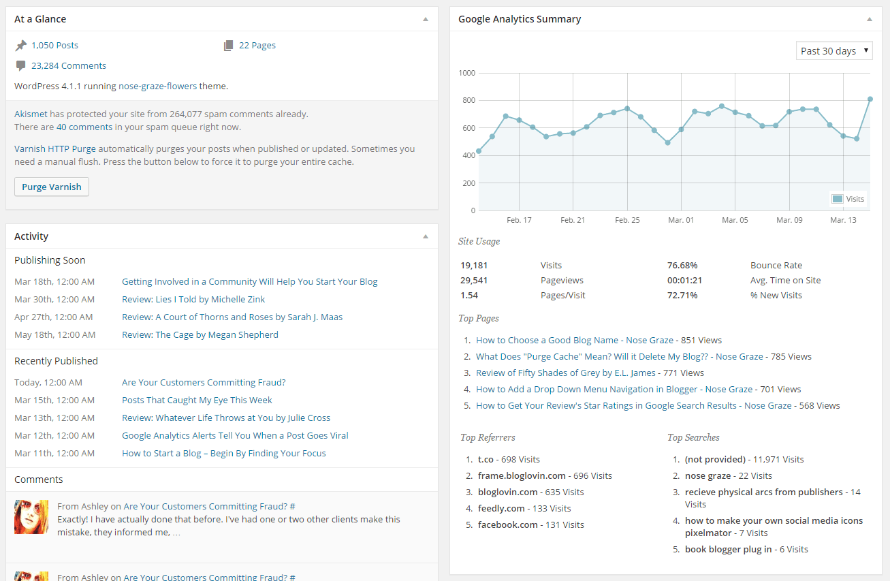This screenshot has width=890, height=581.
Task: Open the Akismet link
Action: pos(31,114)
